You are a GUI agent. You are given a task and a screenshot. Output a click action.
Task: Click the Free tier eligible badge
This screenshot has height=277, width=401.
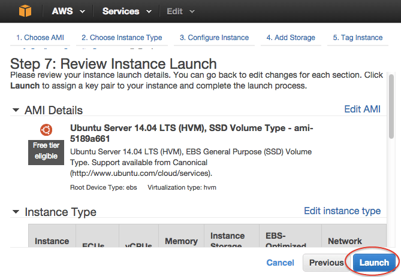[46, 153]
